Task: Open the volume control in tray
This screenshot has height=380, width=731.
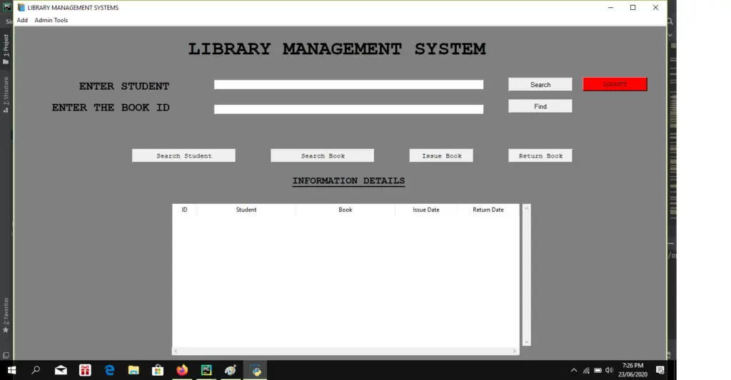Action: click(x=609, y=370)
